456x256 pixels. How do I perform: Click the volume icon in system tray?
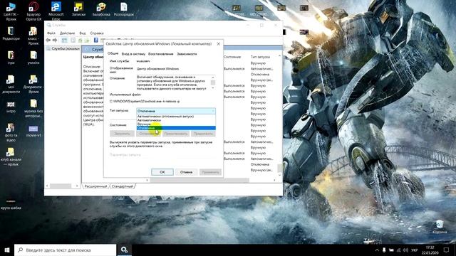pyautogui.click(x=405, y=250)
